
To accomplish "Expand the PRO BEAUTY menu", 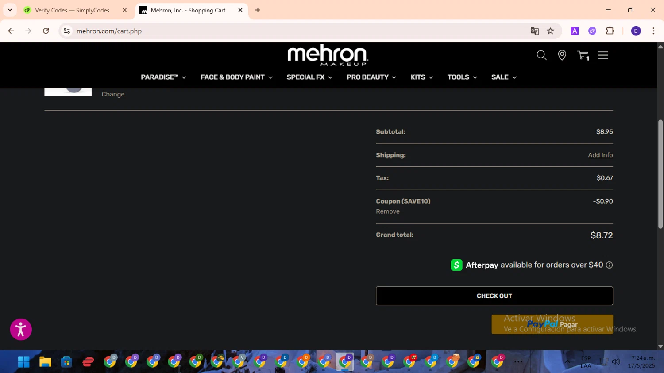I will pyautogui.click(x=371, y=77).
